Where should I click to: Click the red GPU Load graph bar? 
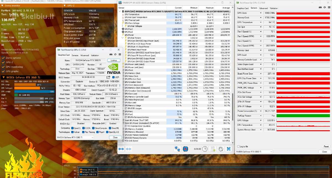pos(303,55)
